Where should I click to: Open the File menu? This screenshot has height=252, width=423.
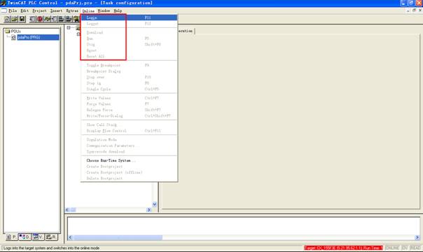(x=13, y=10)
